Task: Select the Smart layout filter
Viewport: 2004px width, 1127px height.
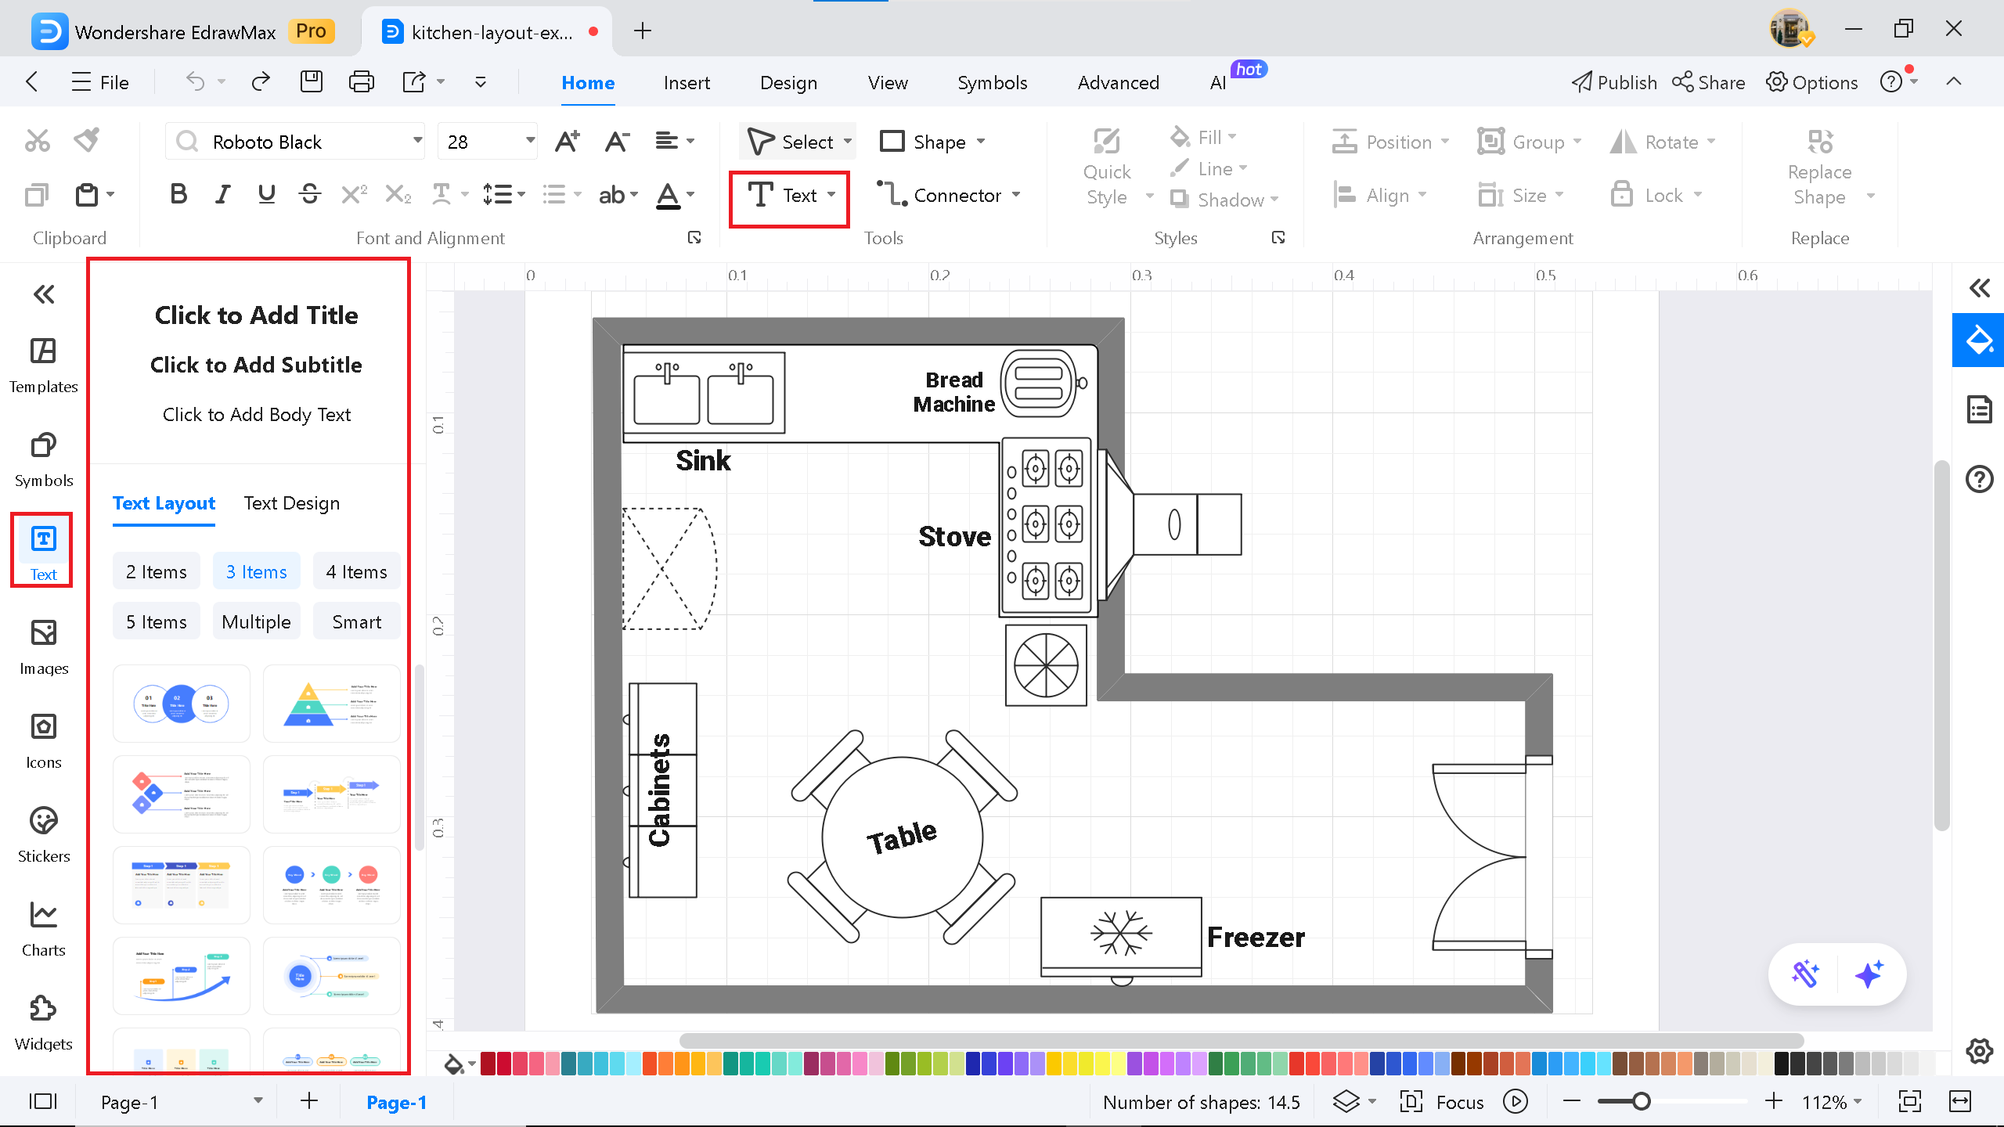Action: [356, 621]
